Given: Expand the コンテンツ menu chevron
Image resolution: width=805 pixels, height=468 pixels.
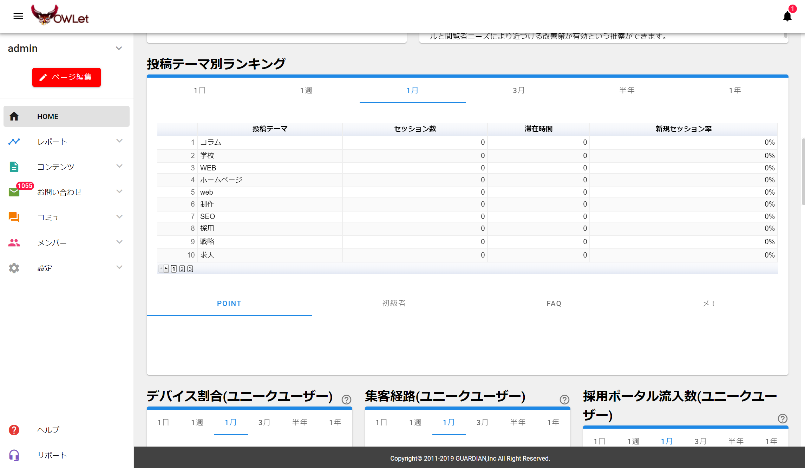Looking at the screenshot, I should click(x=119, y=166).
